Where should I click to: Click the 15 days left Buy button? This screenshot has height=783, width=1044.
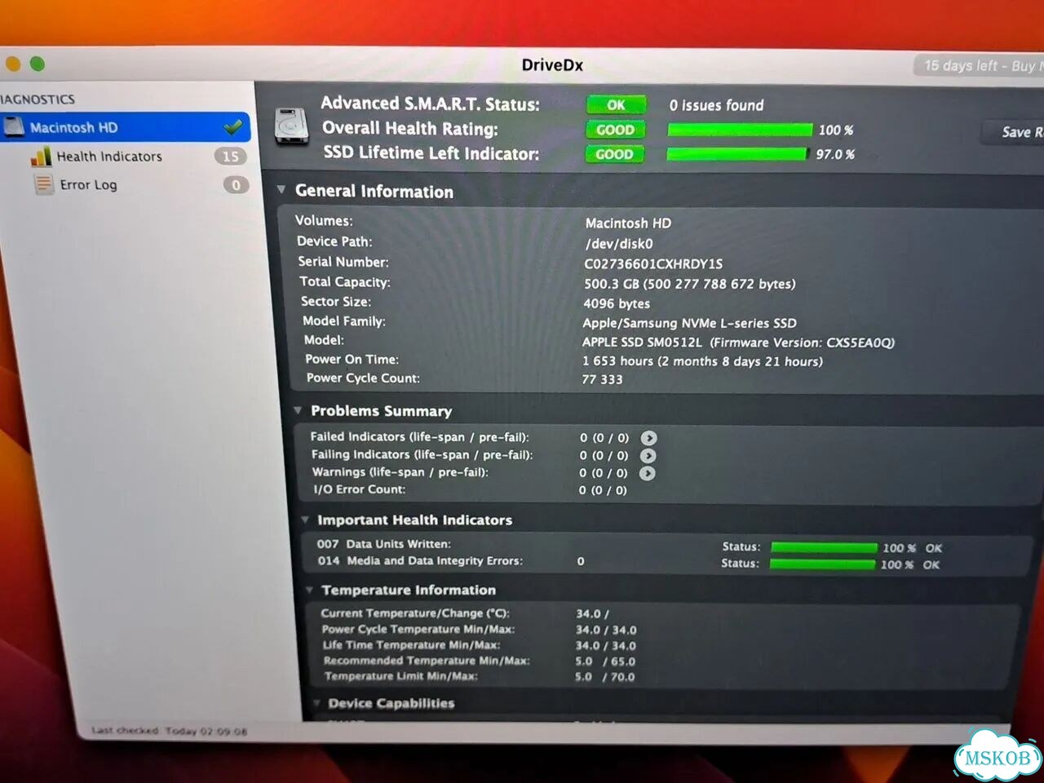tap(979, 65)
